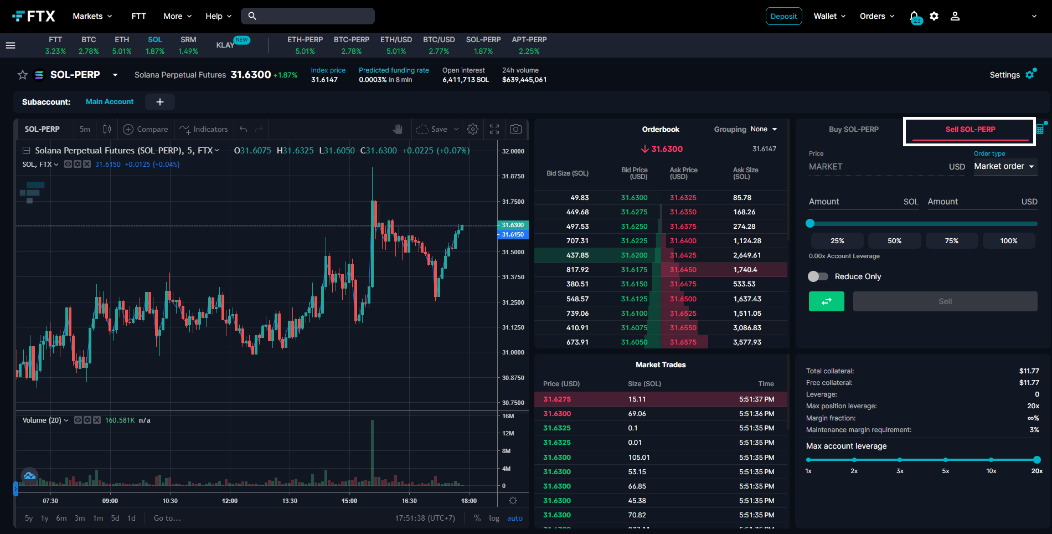The width and height of the screenshot is (1052, 534).
Task: Set amount to 100%
Action: 1009,241
